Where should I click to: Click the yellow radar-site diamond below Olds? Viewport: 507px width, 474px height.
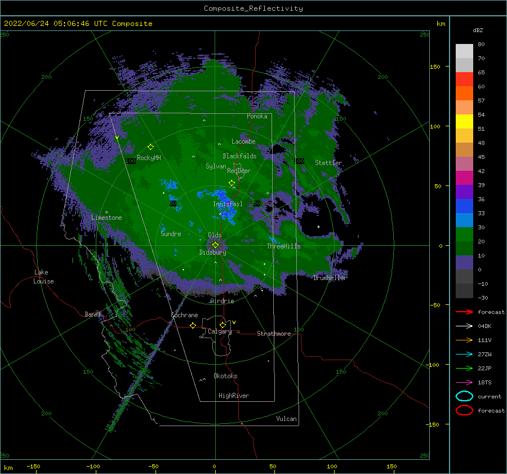click(215, 245)
